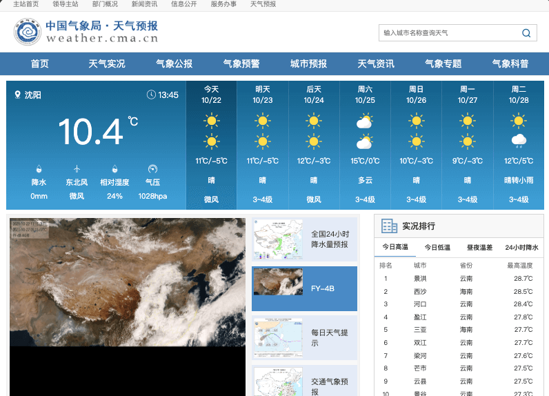Open the 天气实况 navigation item
This screenshot has width=549, height=396.
pos(107,63)
